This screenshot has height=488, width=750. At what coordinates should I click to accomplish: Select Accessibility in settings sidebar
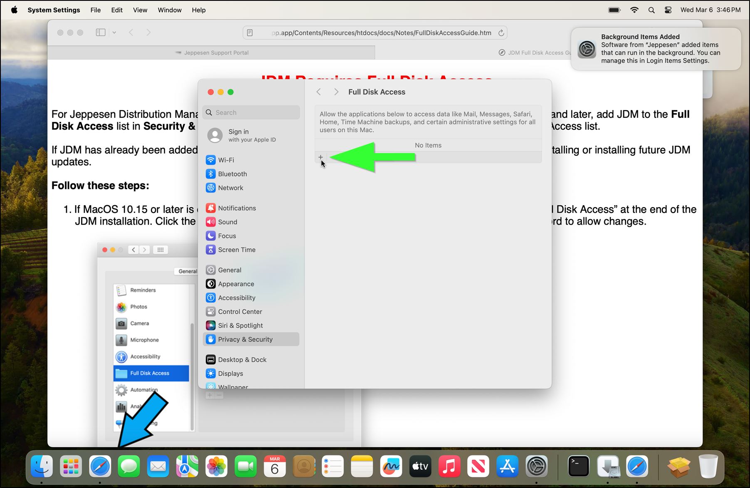pos(237,298)
